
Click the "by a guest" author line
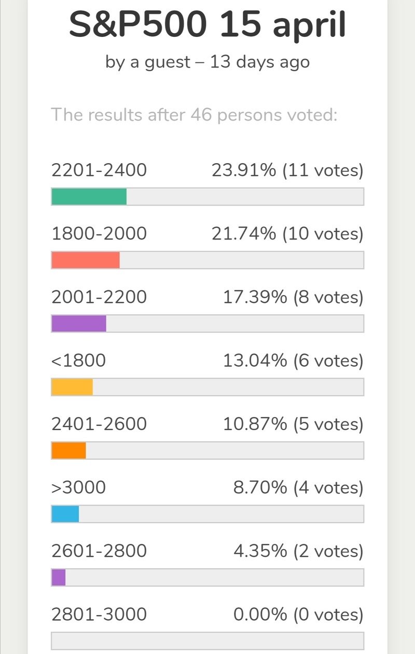207,62
